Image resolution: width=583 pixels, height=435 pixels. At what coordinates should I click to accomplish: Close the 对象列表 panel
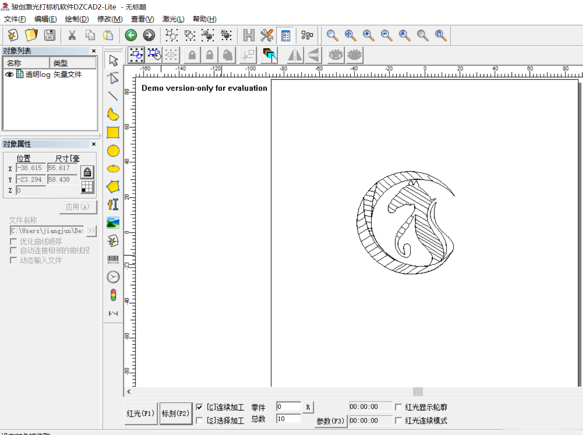click(94, 51)
